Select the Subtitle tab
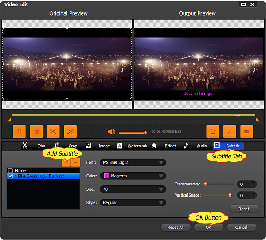266x240 pixels. point(228,146)
